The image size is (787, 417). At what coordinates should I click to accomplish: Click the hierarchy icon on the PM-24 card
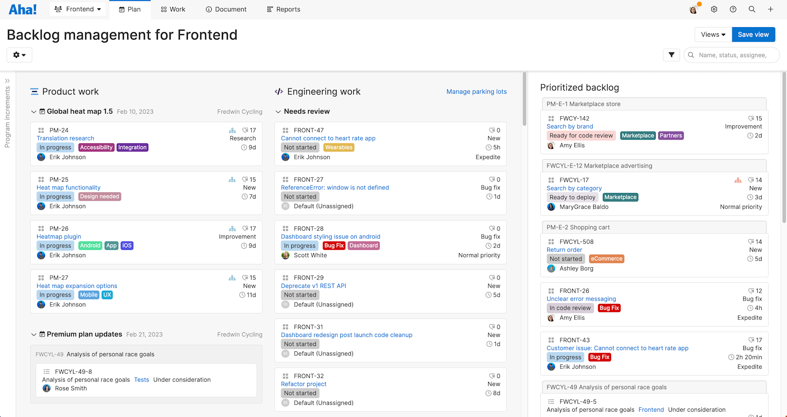pos(232,130)
